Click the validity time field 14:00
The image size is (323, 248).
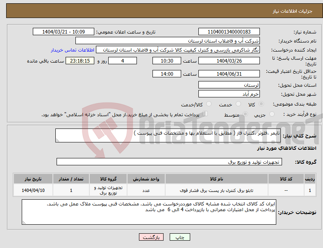coord(167,74)
